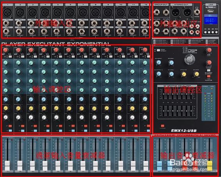Click the red Monitor/Phone level knob

click(209, 62)
